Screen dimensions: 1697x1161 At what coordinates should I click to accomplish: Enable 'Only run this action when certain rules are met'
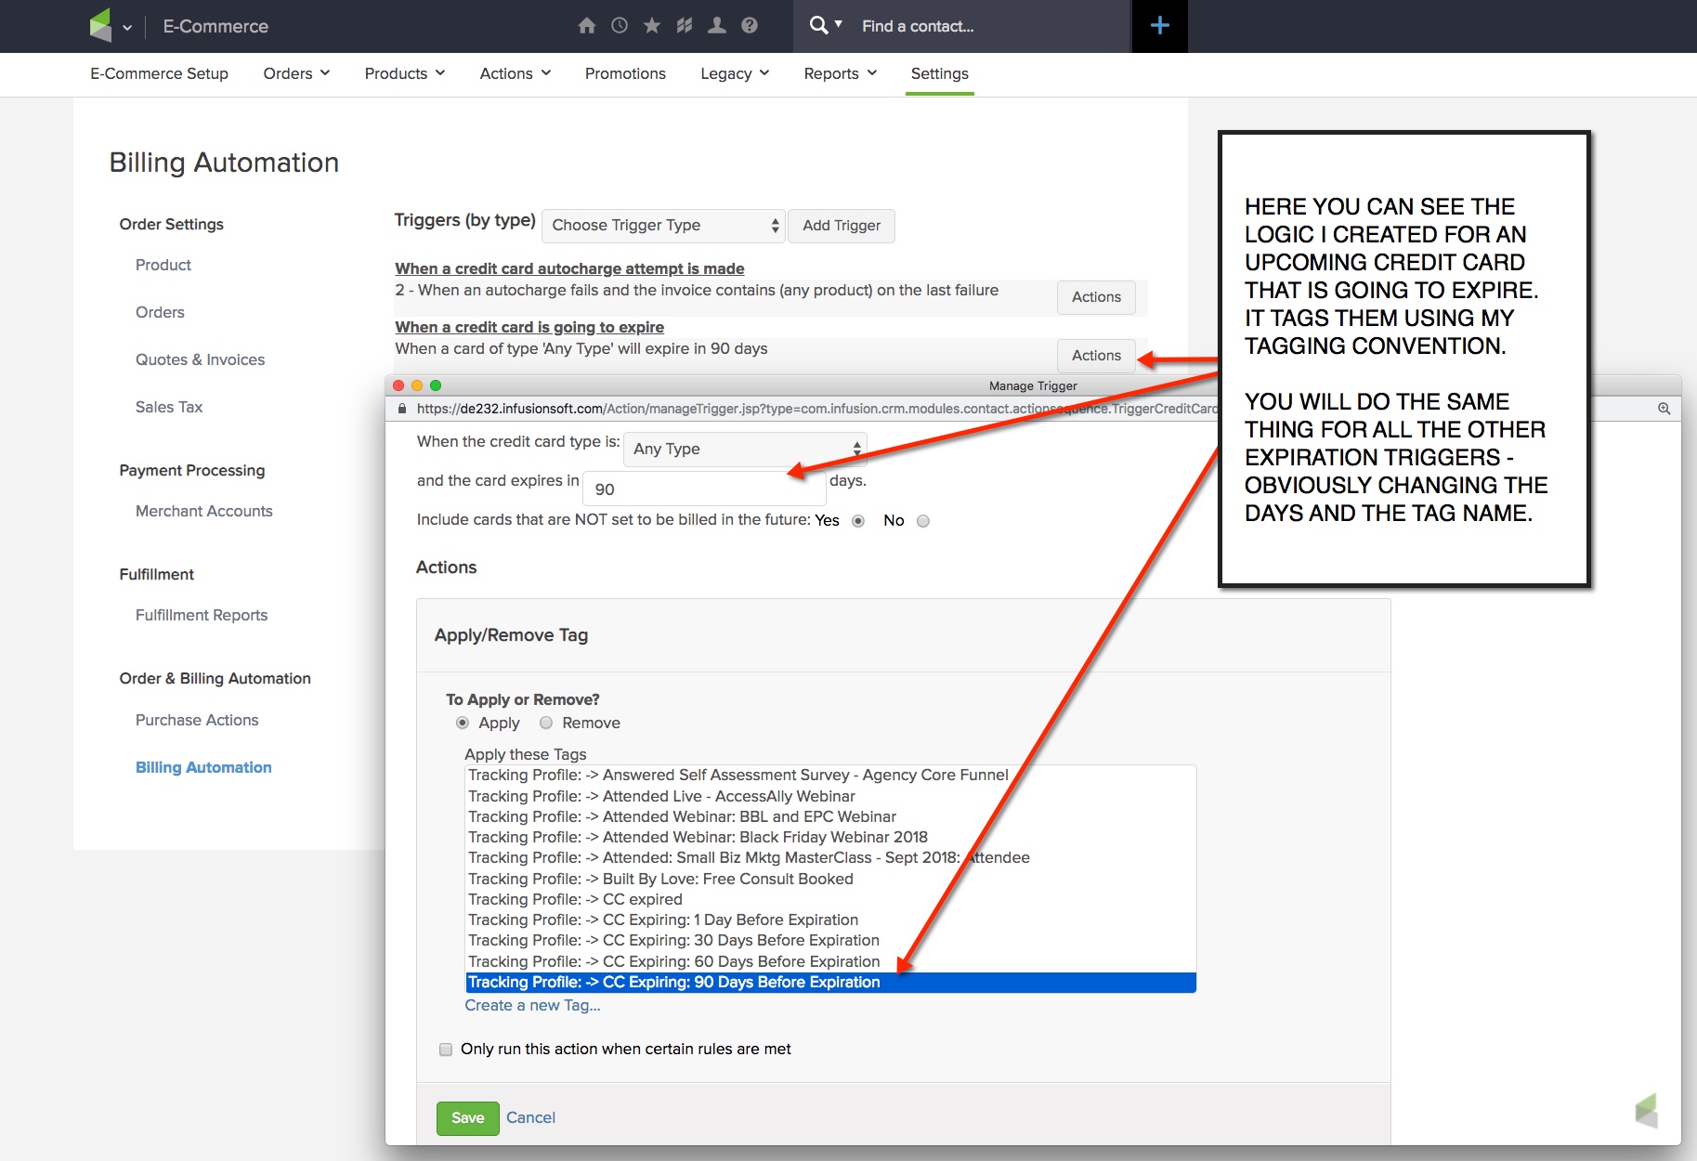click(446, 1049)
